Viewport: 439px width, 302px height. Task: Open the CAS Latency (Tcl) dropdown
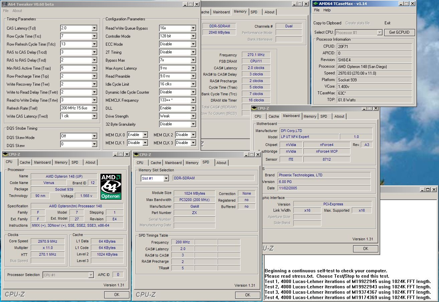click(x=94, y=28)
